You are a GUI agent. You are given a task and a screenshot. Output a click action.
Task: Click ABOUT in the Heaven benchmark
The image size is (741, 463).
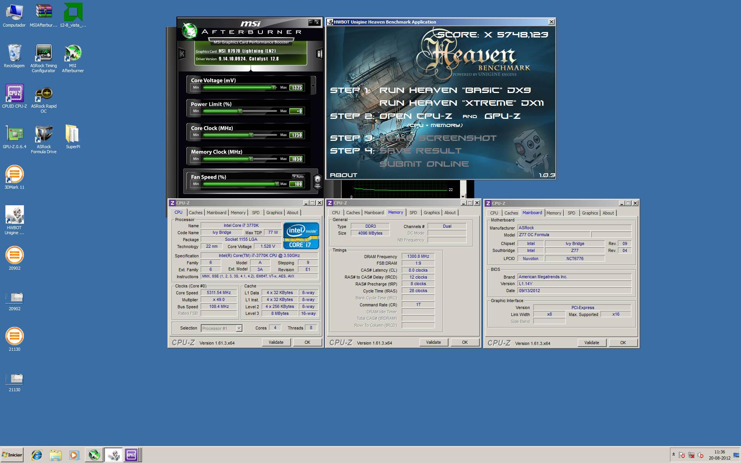343,175
